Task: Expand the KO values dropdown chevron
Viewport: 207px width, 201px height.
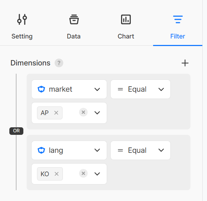Action: pos(97,174)
